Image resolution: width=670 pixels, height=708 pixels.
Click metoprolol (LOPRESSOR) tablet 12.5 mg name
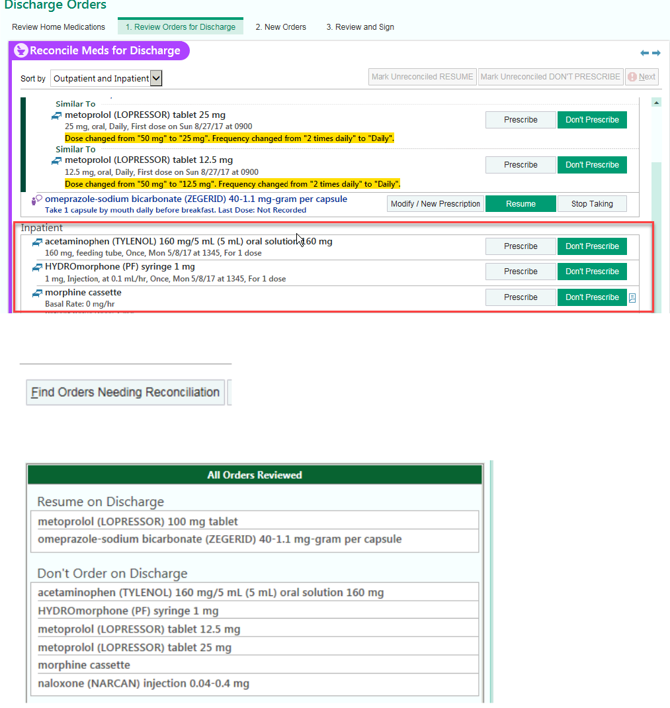(x=149, y=160)
